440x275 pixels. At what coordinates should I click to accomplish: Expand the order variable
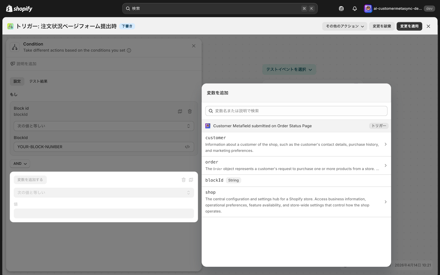tap(296, 165)
